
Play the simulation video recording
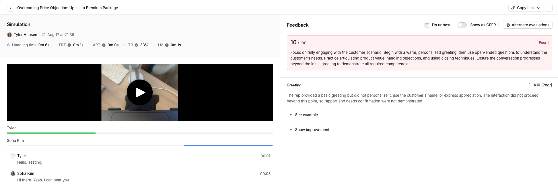tap(140, 92)
